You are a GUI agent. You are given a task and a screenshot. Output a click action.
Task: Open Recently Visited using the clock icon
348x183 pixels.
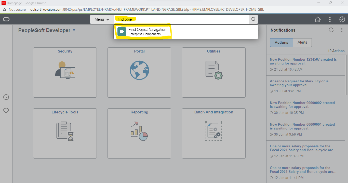point(6,97)
